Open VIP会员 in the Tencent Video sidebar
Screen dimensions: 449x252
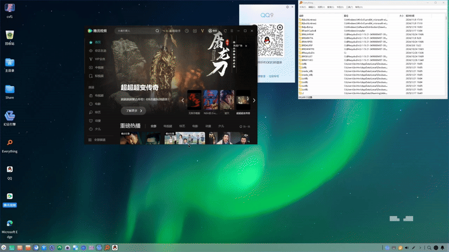[x=97, y=59]
